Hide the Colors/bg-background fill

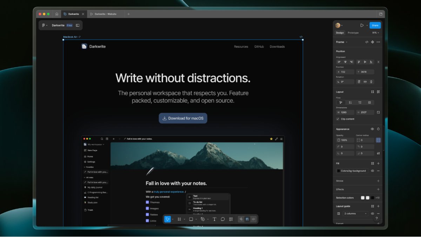(x=373, y=171)
